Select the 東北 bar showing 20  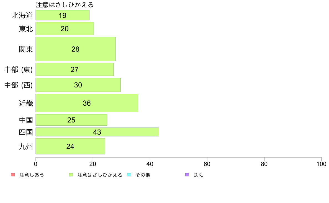tap(65, 29)
